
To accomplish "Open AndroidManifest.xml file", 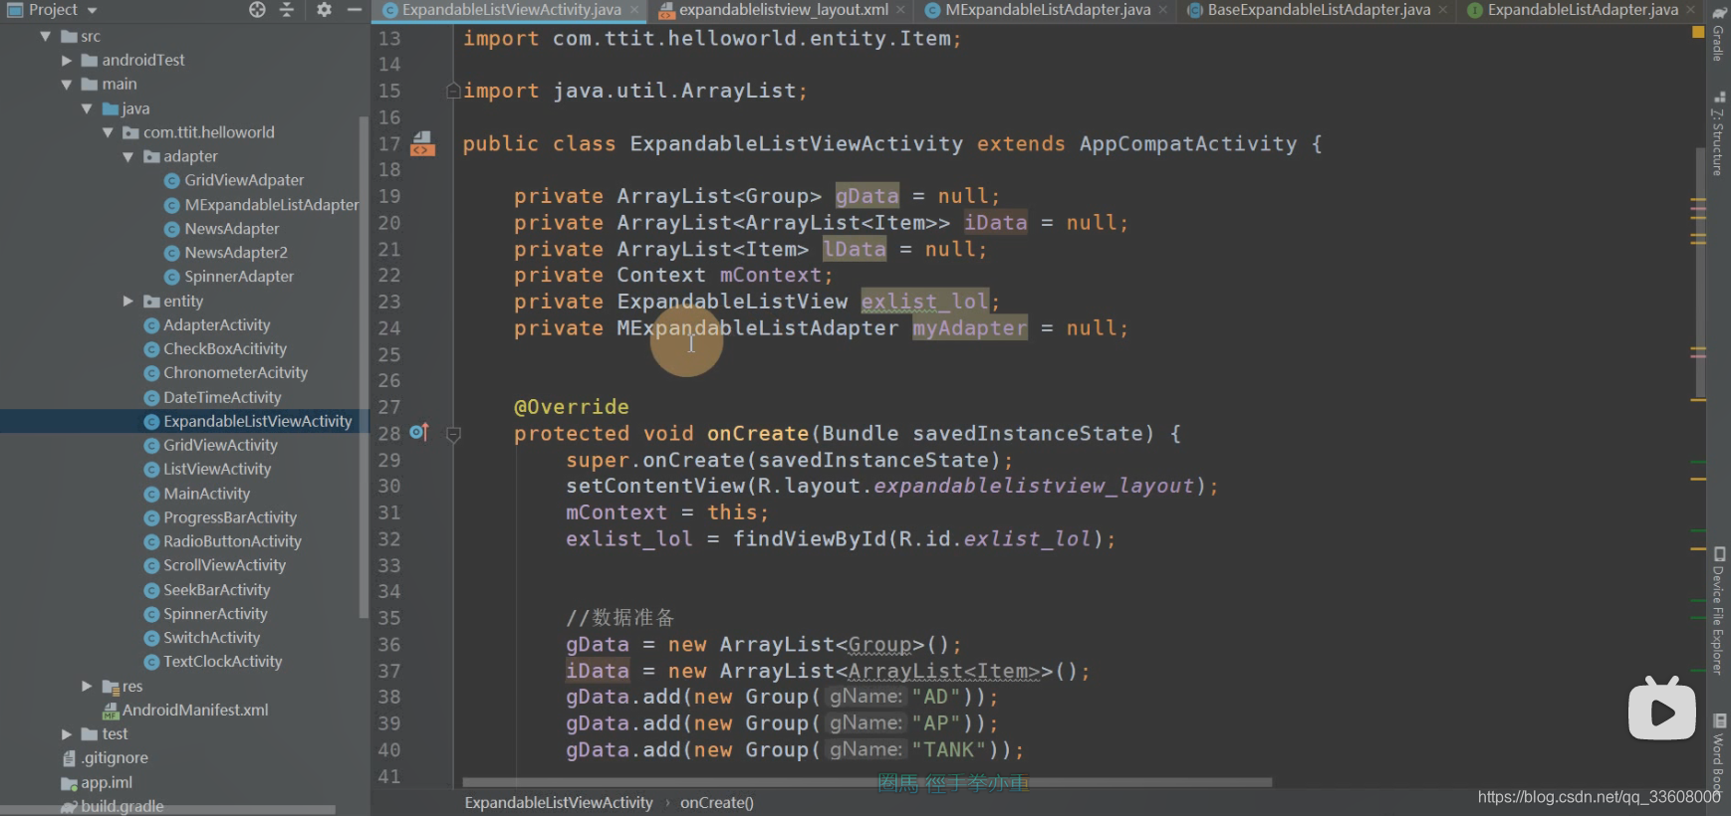I will click(x=185, y=711).
